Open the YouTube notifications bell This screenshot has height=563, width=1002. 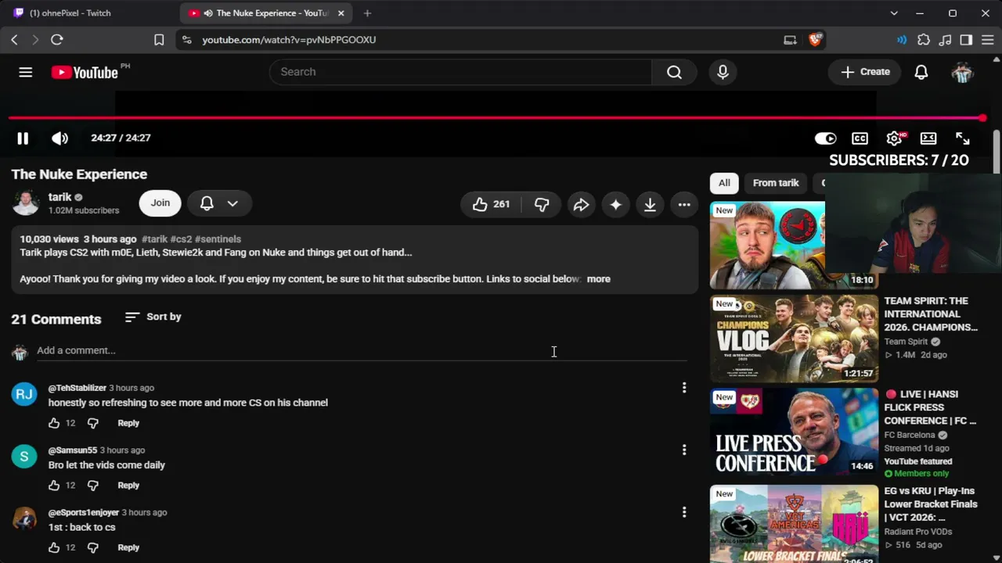pyautogui.click(x=921, y=72)
